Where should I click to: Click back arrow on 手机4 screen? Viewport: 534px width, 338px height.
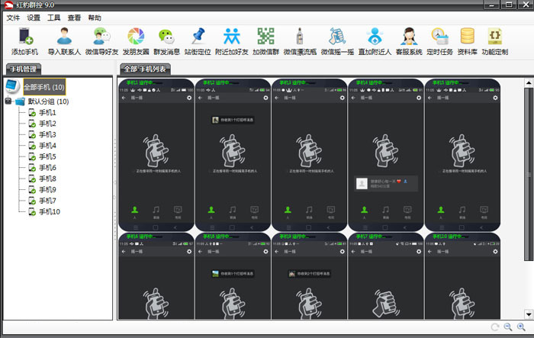click(x=353, y=98)
